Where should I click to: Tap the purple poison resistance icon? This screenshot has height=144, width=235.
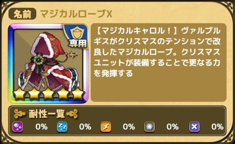(x=18, y=127)
